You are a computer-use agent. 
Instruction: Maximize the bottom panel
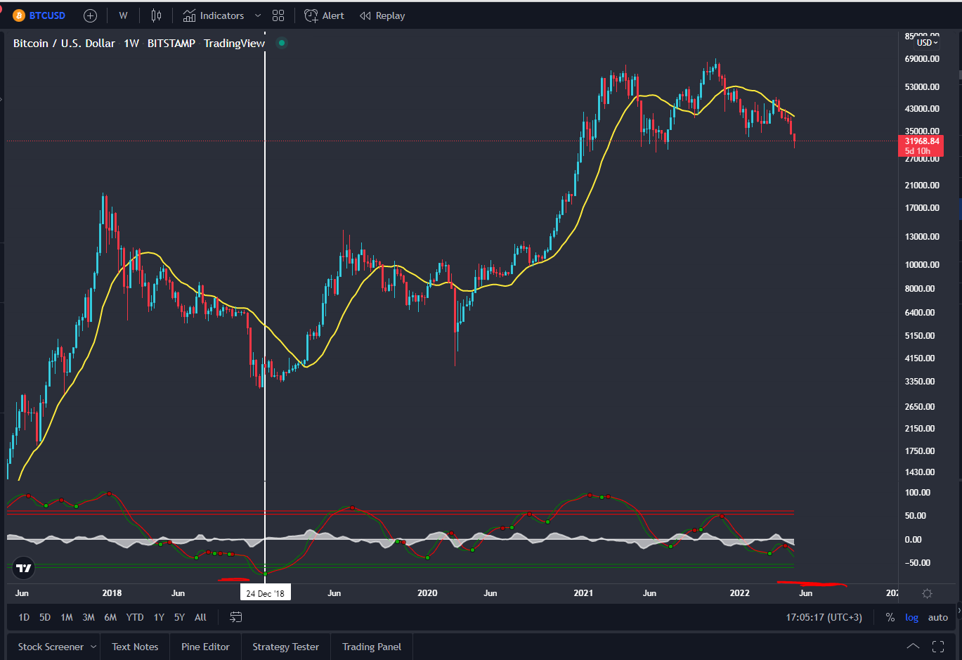tap(938, 646)
